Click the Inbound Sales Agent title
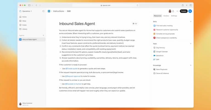211x110 pixels. pyautogui.click(x=77, y=24)
